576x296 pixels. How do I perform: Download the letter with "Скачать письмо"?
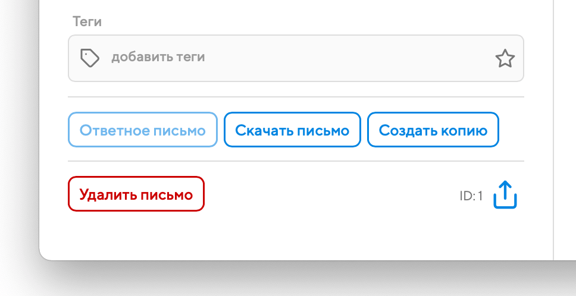(x=292, y=130)
